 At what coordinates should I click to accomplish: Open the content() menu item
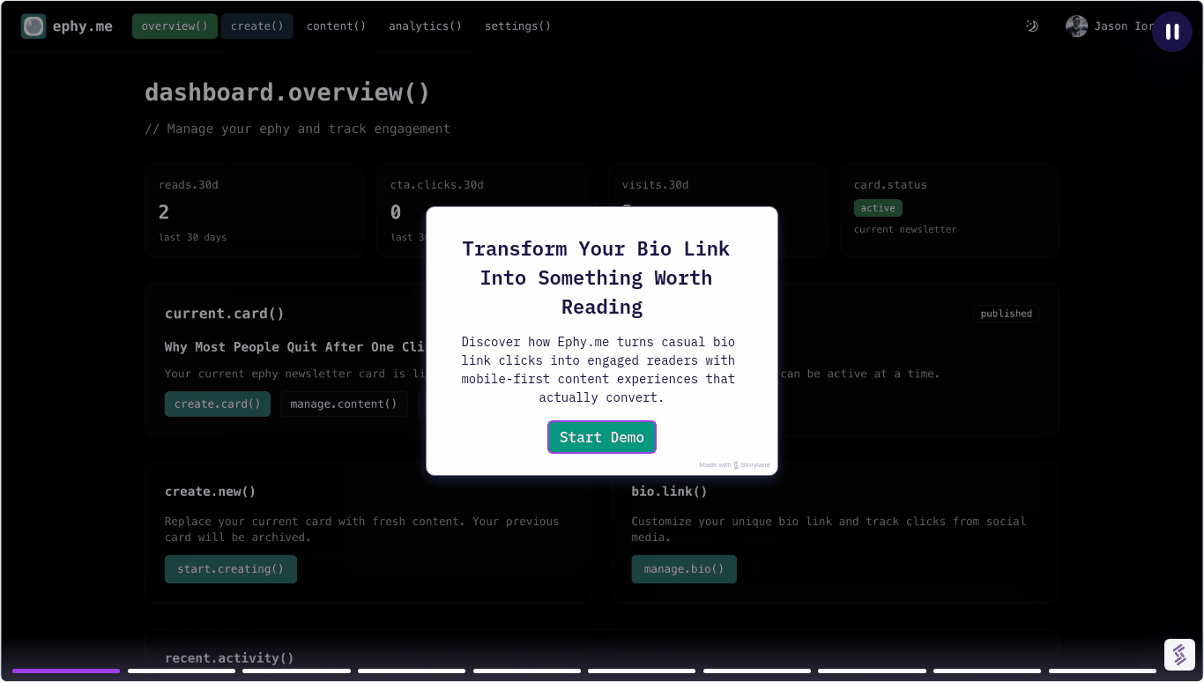(336, 26)
